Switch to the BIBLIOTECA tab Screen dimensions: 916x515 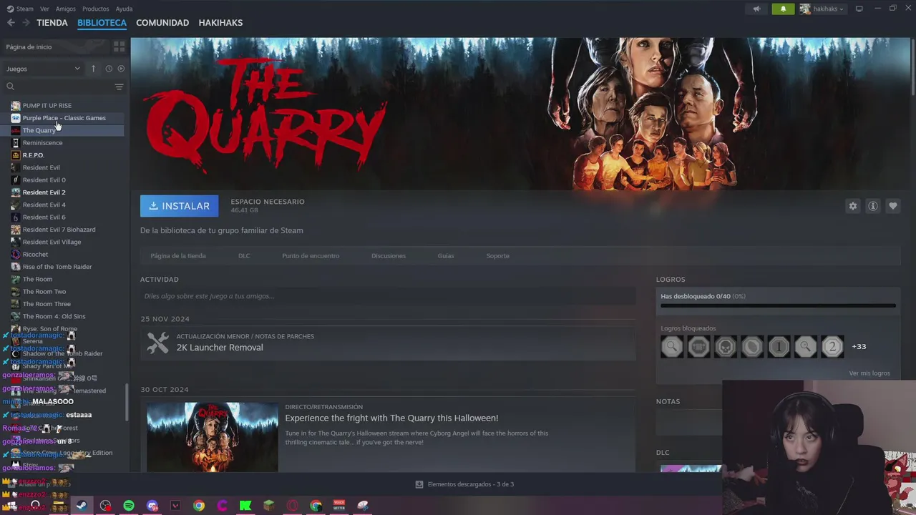point(102,23)
